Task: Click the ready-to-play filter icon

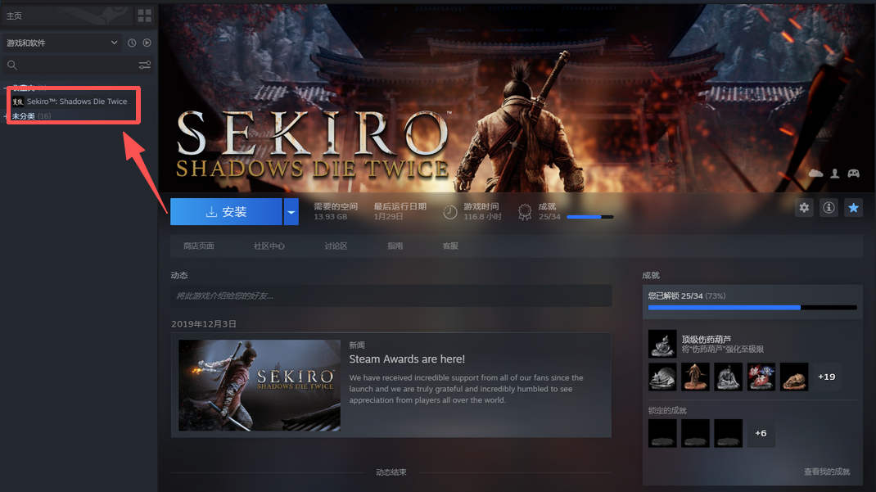Action: pyautogui.click(x=147, y=43)
